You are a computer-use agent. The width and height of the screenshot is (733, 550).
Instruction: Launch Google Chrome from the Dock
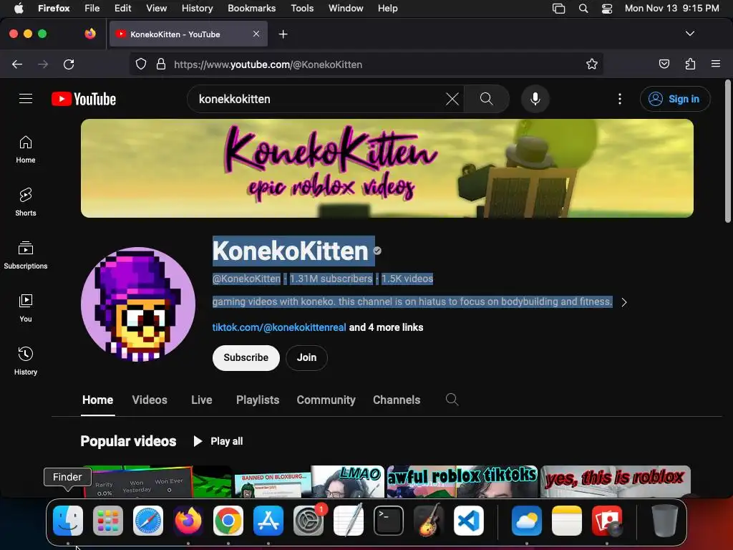coord(228,520)
